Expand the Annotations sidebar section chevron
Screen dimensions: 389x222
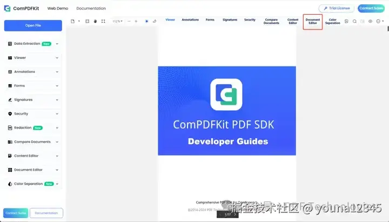point(57,72)
